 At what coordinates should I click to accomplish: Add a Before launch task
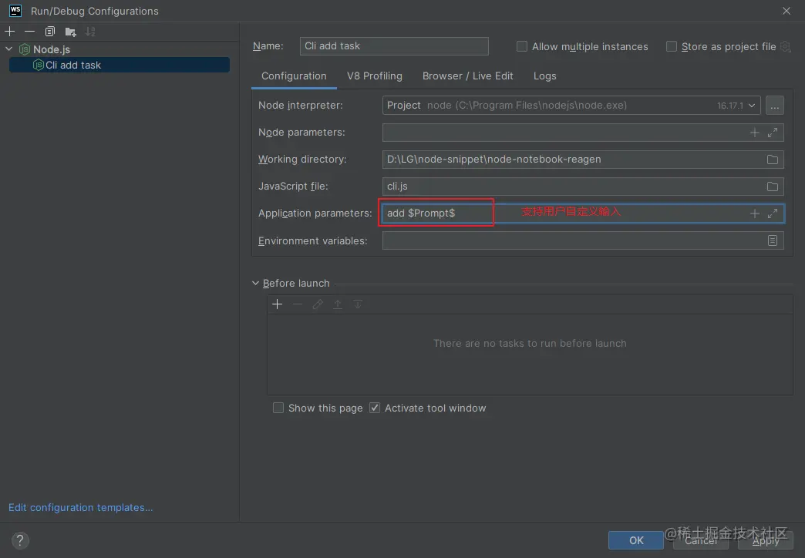pos(278,304)
